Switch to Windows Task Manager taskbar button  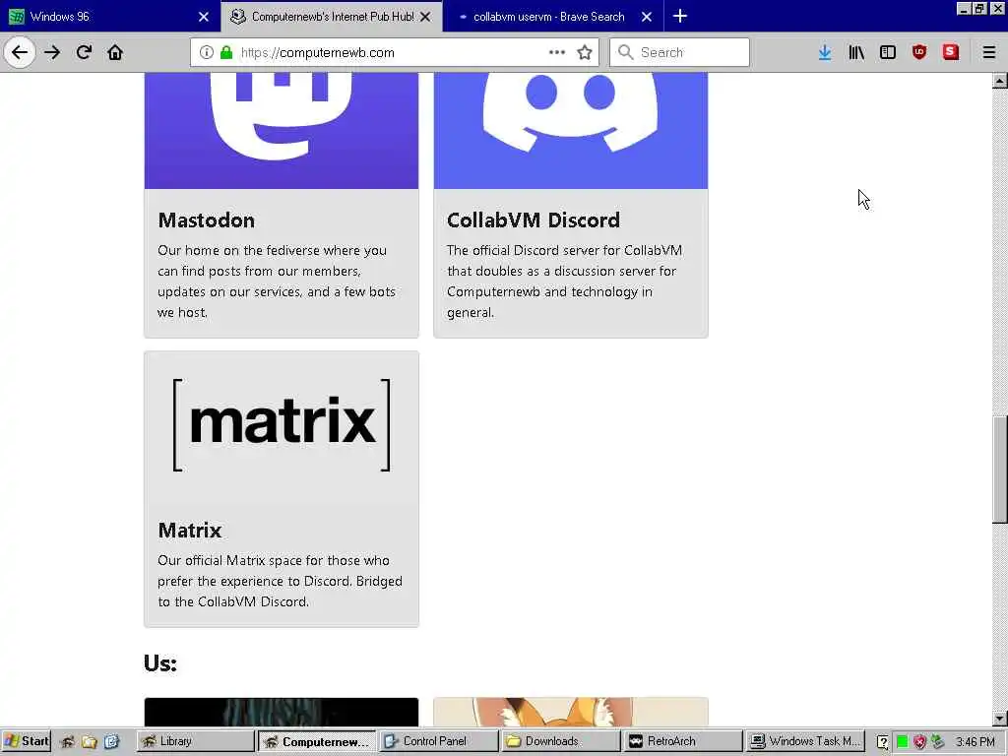804,741
